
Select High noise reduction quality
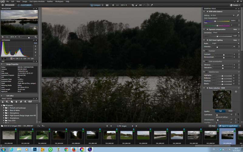[221, 111]
